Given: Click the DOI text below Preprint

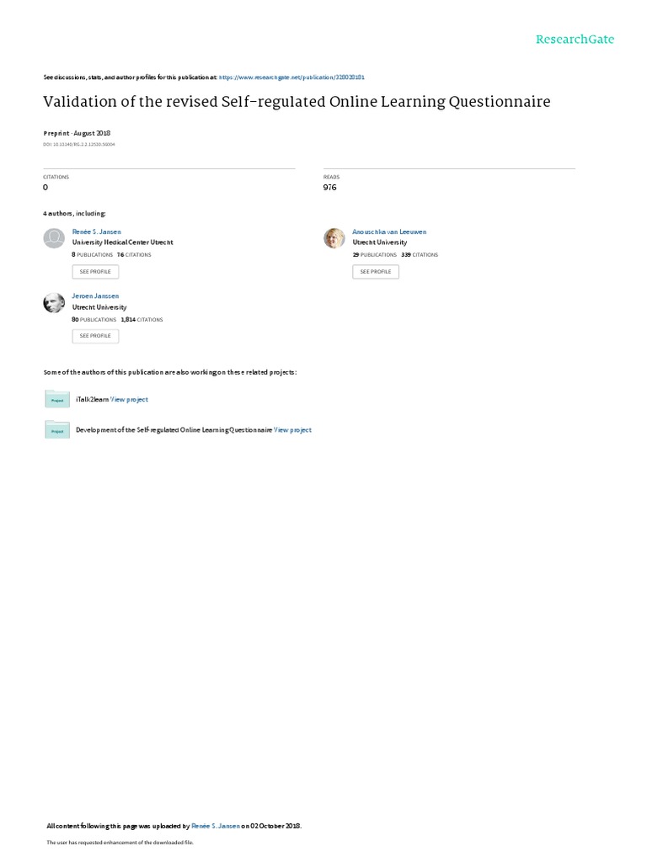Looking at the screenshot, I should coord(79,145).
